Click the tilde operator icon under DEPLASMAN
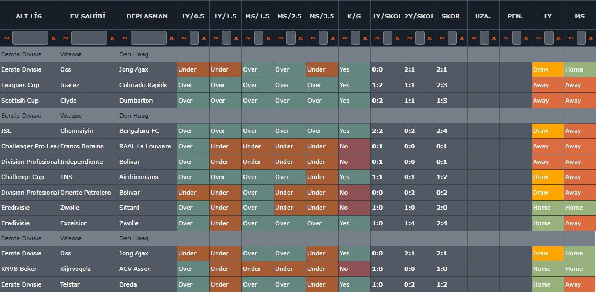 coord(125,38)
